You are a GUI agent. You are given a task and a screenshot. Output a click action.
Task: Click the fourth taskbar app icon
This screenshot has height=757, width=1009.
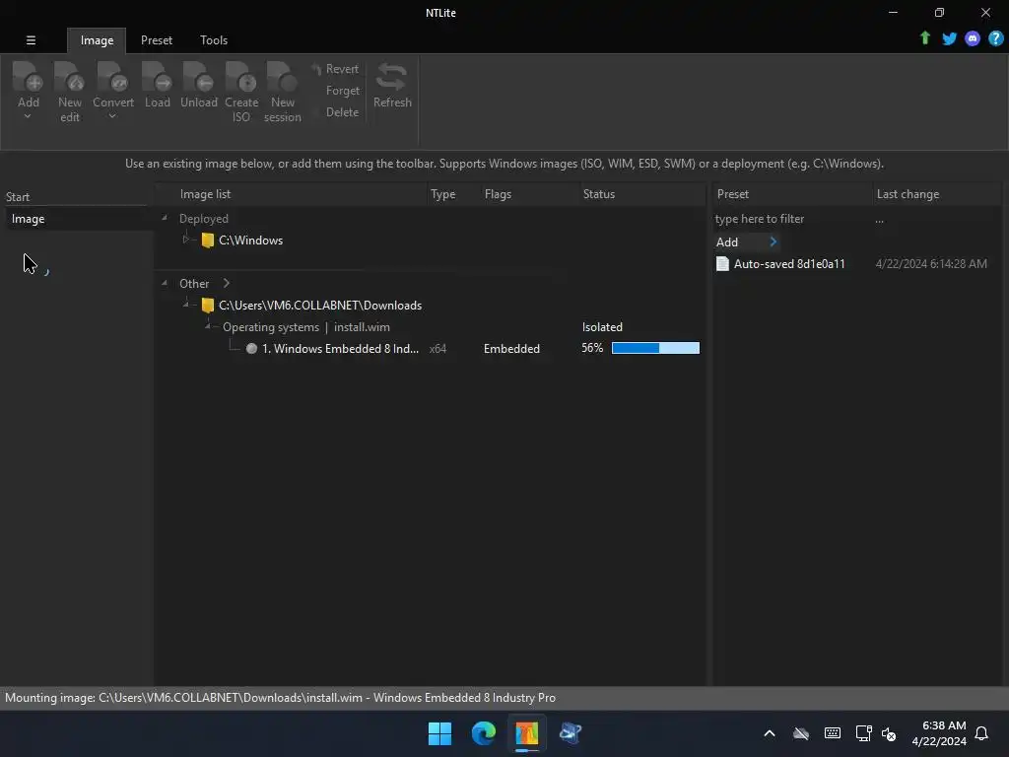click(x=571, y=733)
